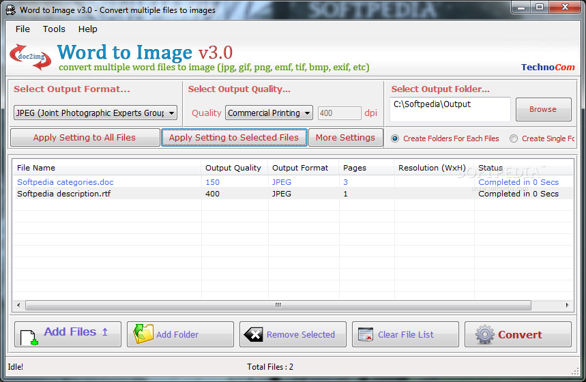This screenshot has width=586, height=382.
Task: Click the Status column header
Action: click(523, 168)
